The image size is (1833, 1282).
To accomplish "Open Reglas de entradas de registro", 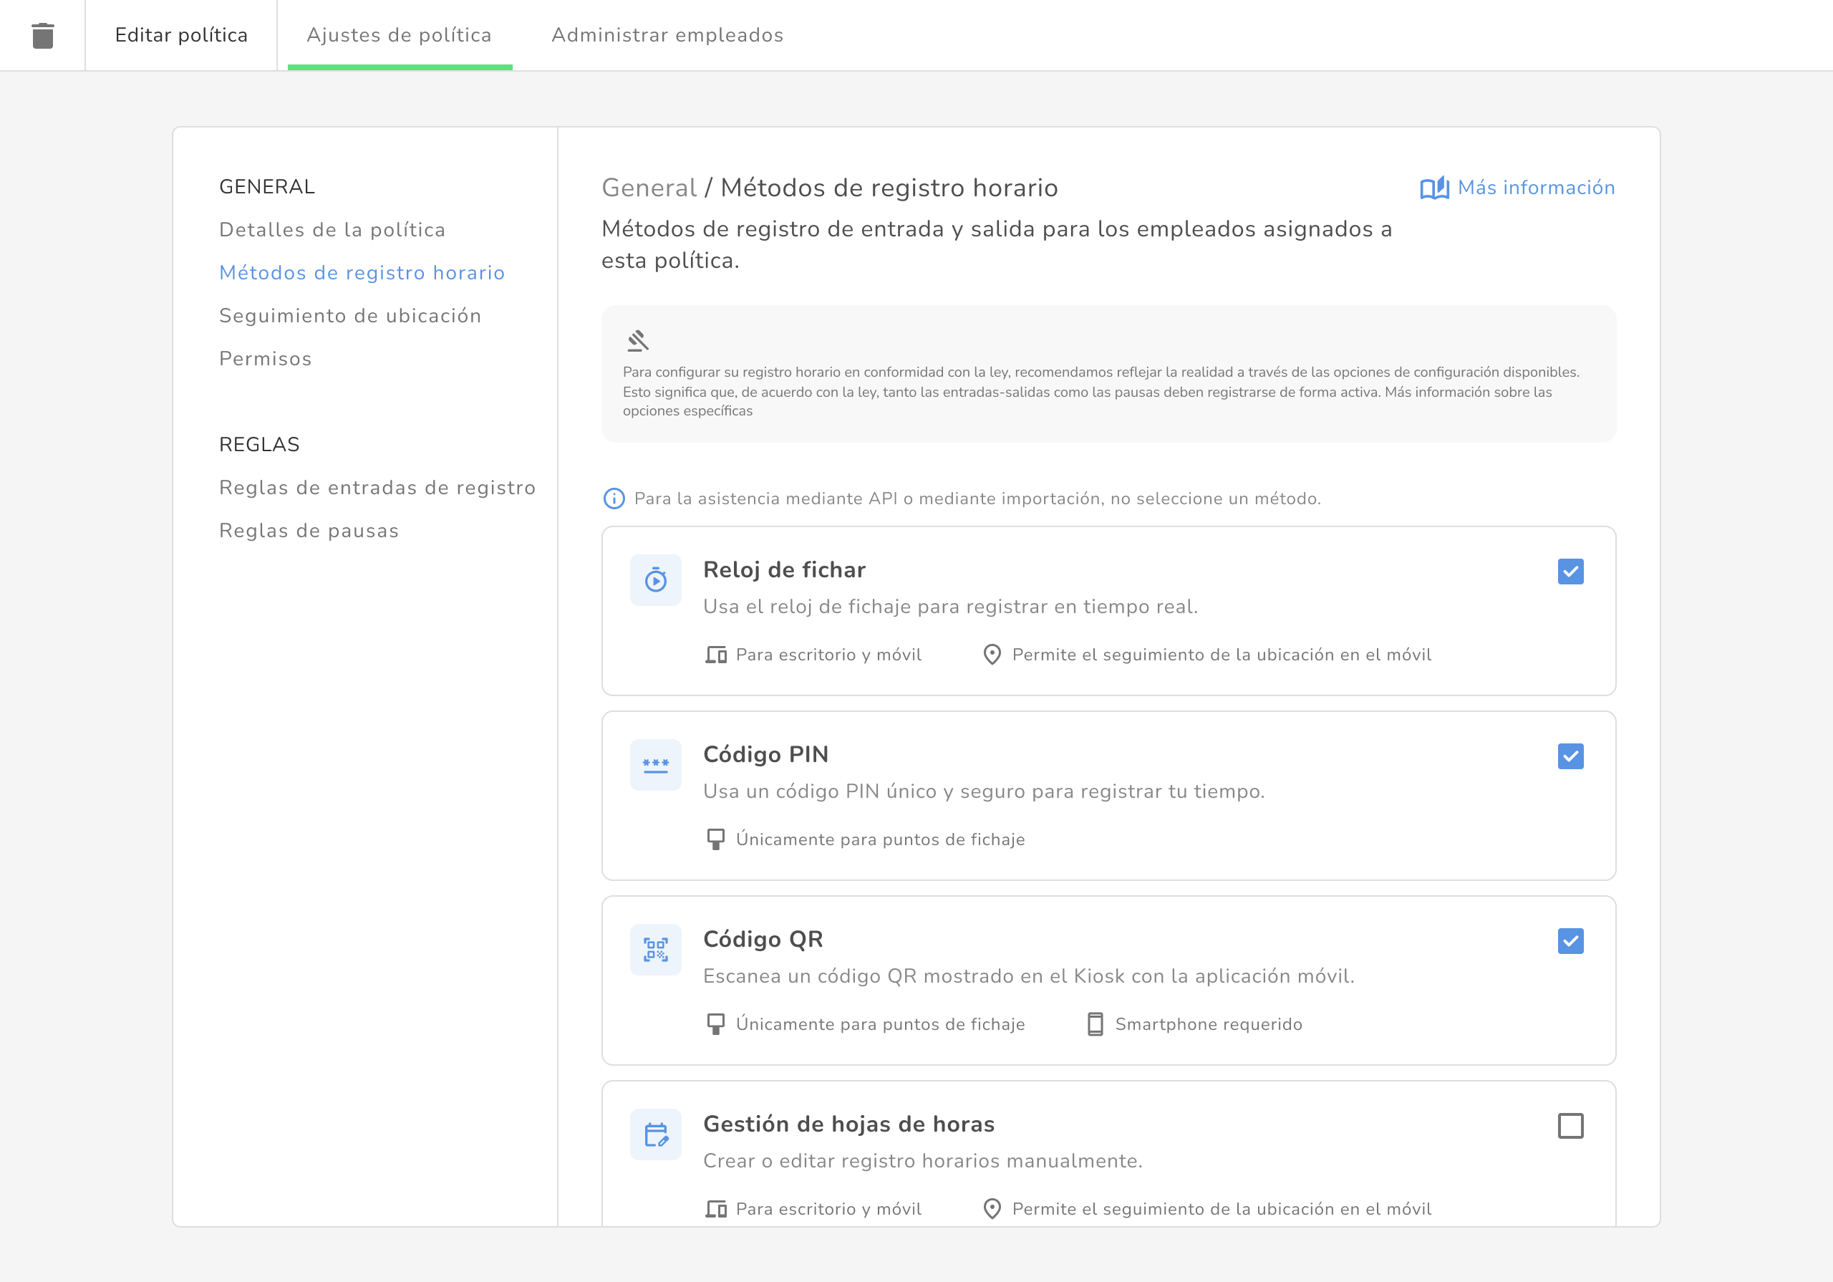I will [x=377, y=488].
